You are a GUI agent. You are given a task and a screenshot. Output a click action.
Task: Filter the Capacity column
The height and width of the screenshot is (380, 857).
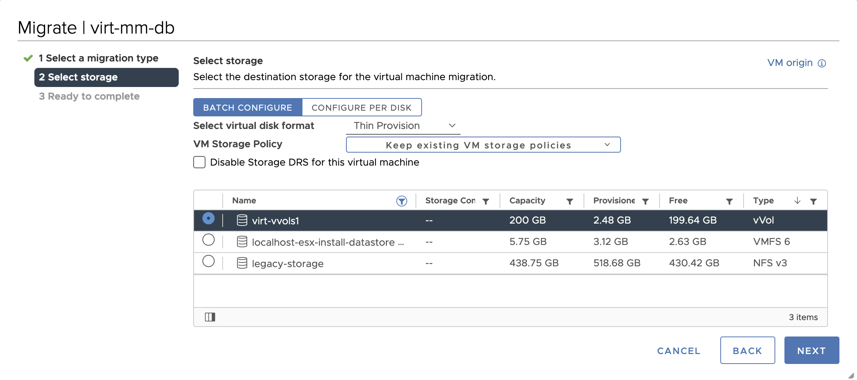[569, 201]
